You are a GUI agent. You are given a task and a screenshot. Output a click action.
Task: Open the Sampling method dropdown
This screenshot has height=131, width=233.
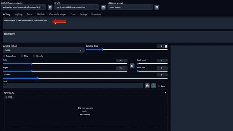(x=44, y=50)
